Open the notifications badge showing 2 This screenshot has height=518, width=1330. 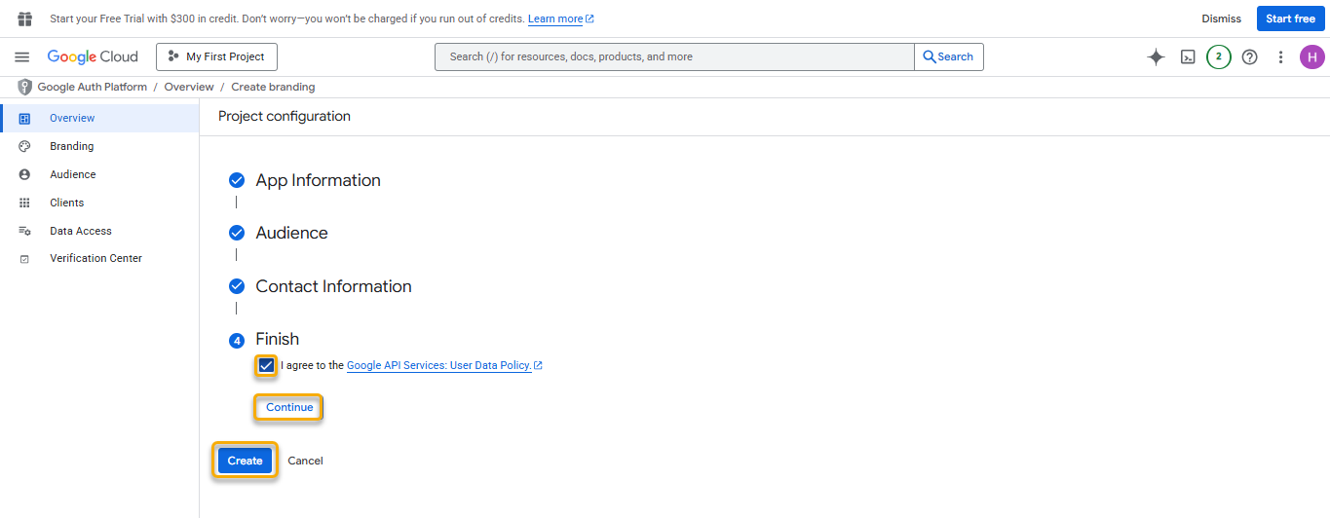[1218, 57]
